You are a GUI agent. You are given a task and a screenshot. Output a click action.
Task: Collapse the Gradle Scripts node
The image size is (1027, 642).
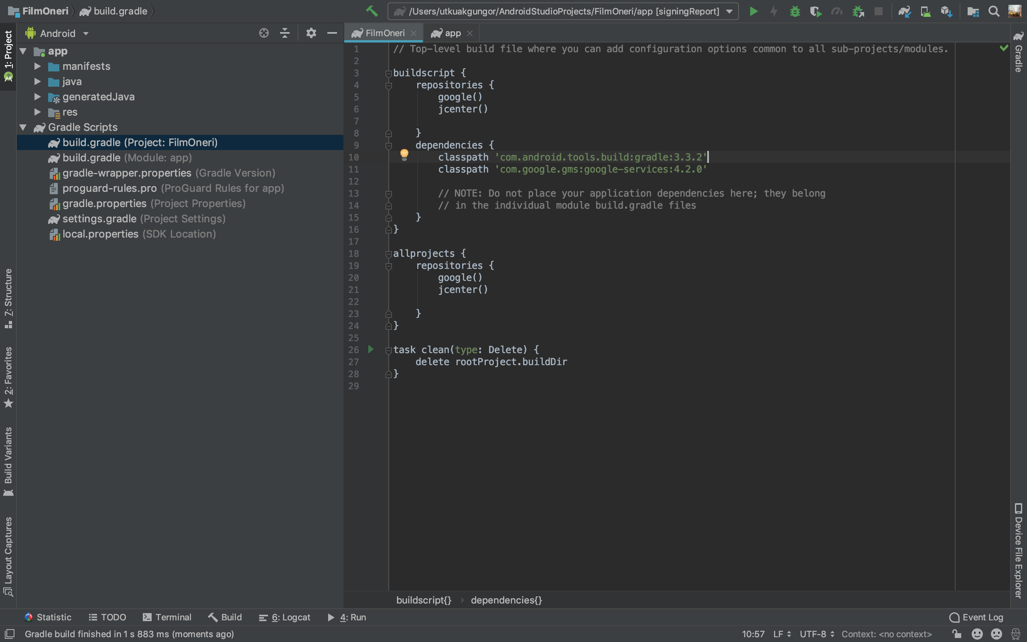tap(23, 127)
